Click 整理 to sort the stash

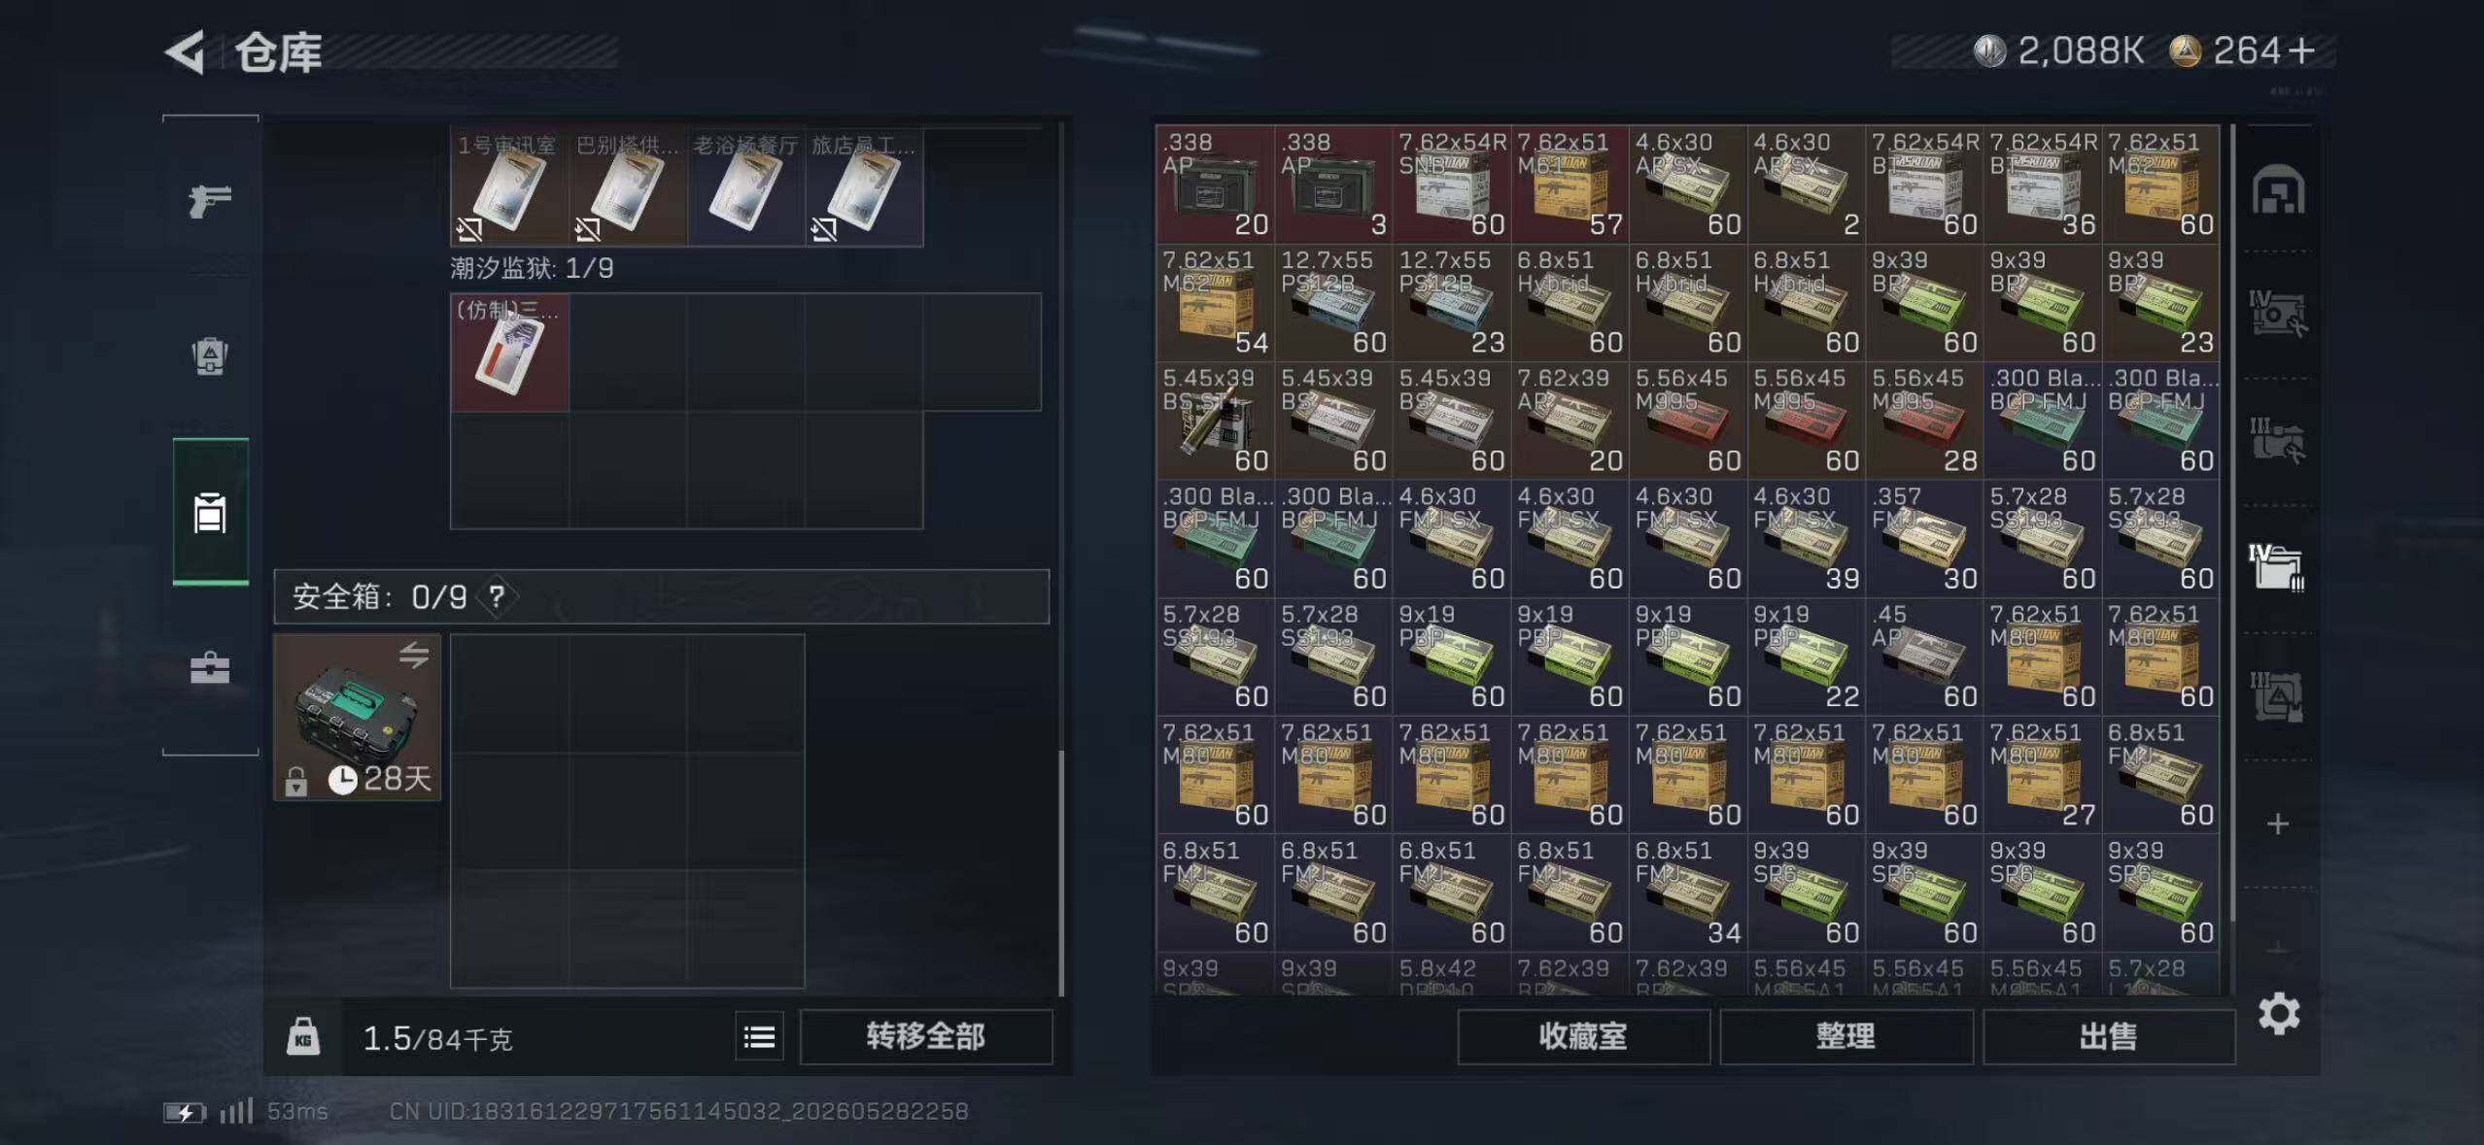coord(1846,1037)
